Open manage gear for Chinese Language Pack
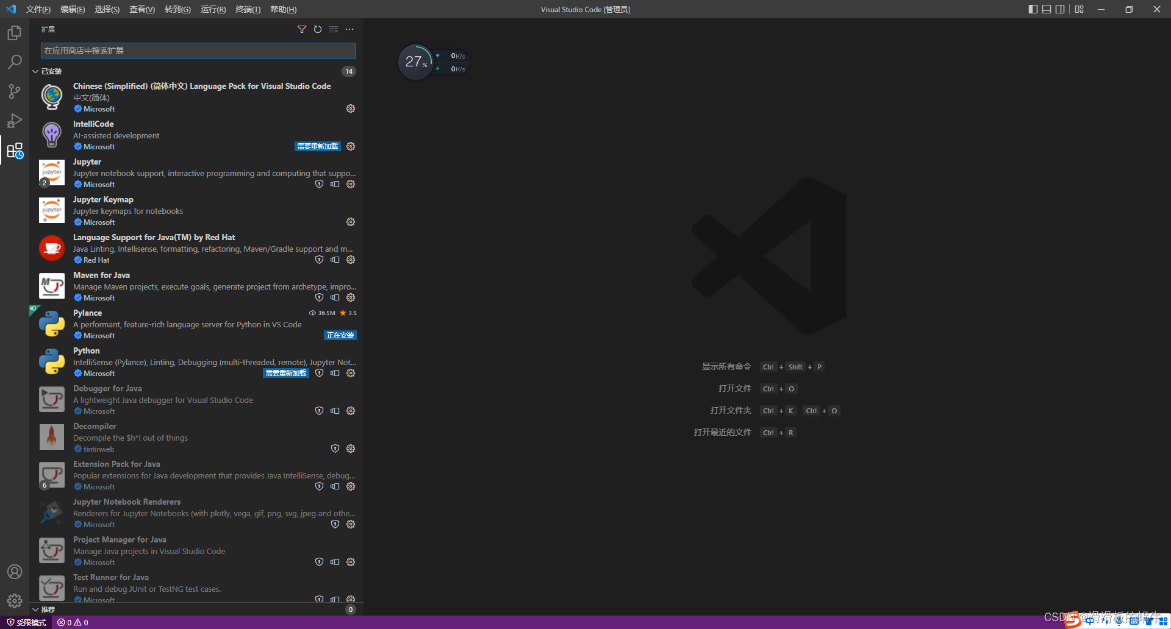The height and width of the screenshot is (629, 1171). tap(351, 108)
